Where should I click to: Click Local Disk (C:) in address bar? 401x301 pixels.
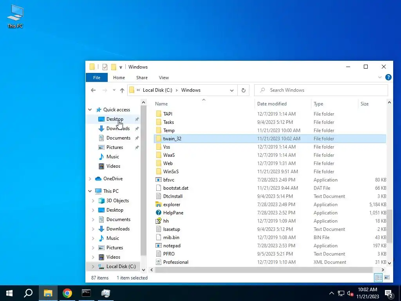click(157, 90)
